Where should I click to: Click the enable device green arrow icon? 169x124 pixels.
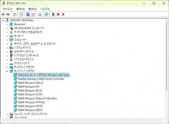[x=53, y=14]
